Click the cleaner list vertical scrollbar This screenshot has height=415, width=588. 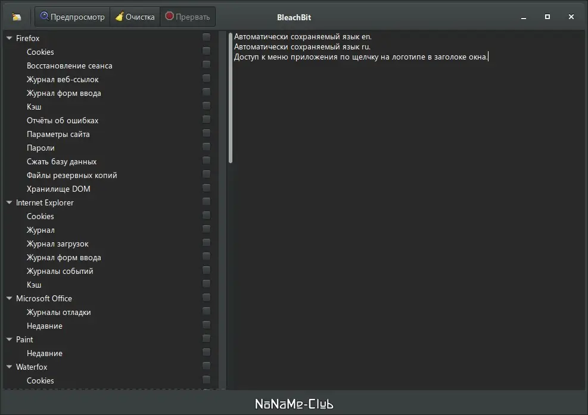[231, 98]
